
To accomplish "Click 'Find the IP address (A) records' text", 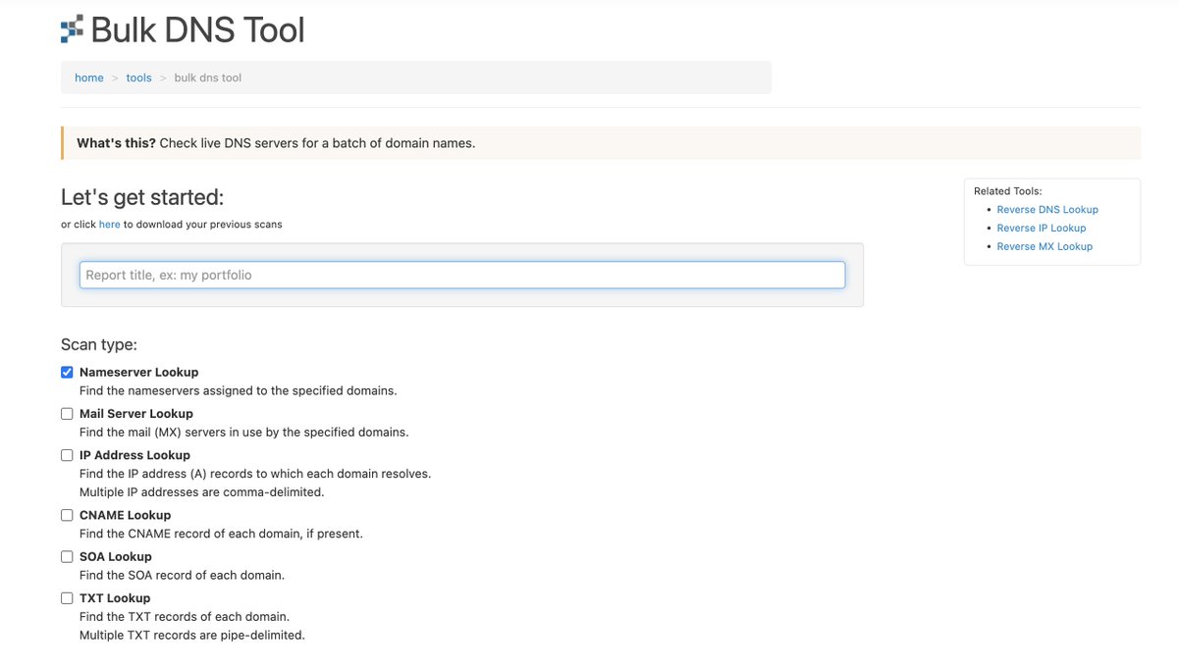I will tap(255, 473).
